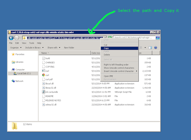191x140 pixels.
Task: Expand Insert Unicode control character submenu
Action: [120, 71]
